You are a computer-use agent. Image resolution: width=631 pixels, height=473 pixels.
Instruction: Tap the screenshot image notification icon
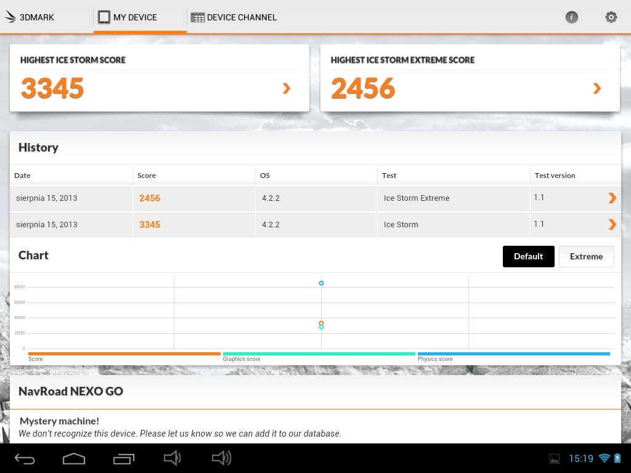click(x=555, y=458)
